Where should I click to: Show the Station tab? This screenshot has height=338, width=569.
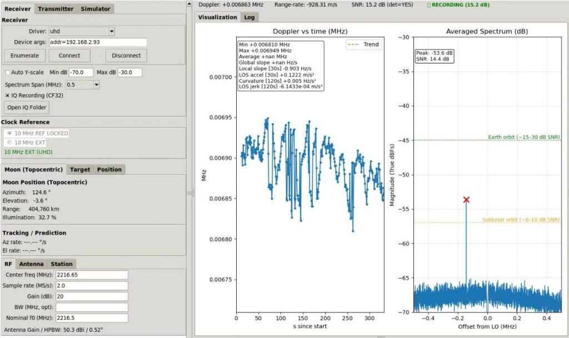coord(61,264)
